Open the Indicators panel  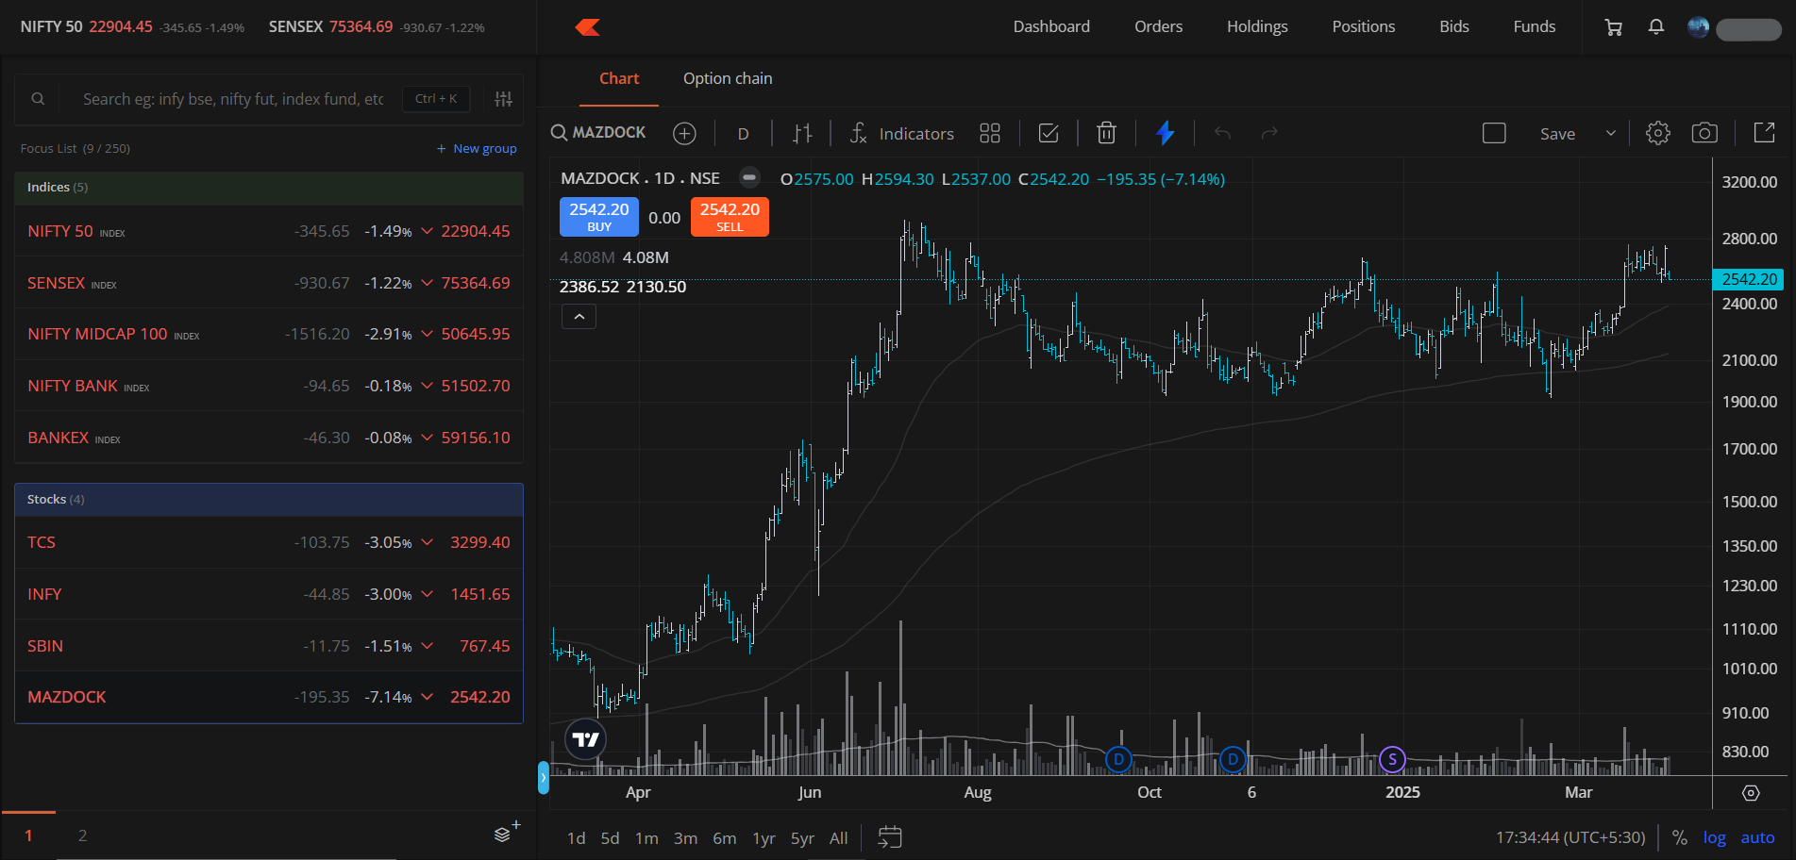pos(901,134)
